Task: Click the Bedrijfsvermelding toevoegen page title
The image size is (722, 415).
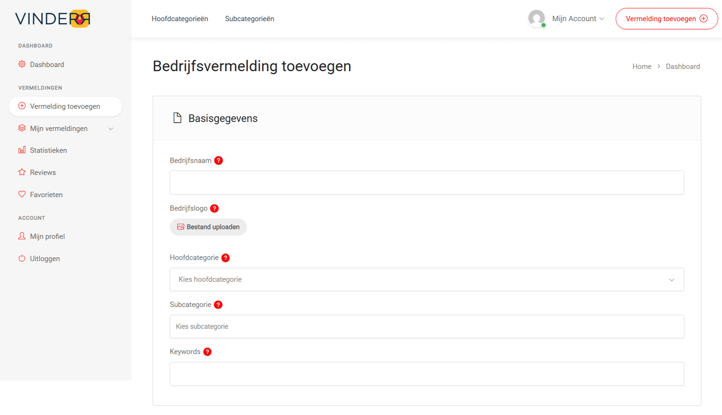Action: click(252, 66)
